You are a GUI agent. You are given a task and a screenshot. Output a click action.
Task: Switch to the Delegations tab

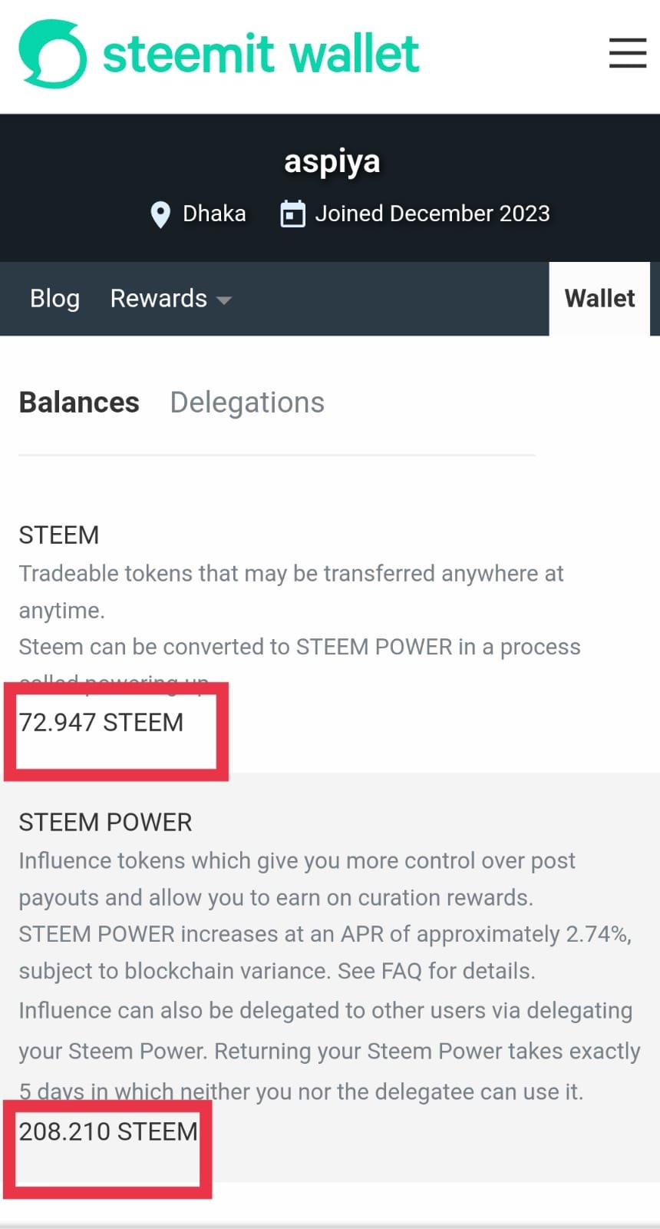tap(247, 402)
